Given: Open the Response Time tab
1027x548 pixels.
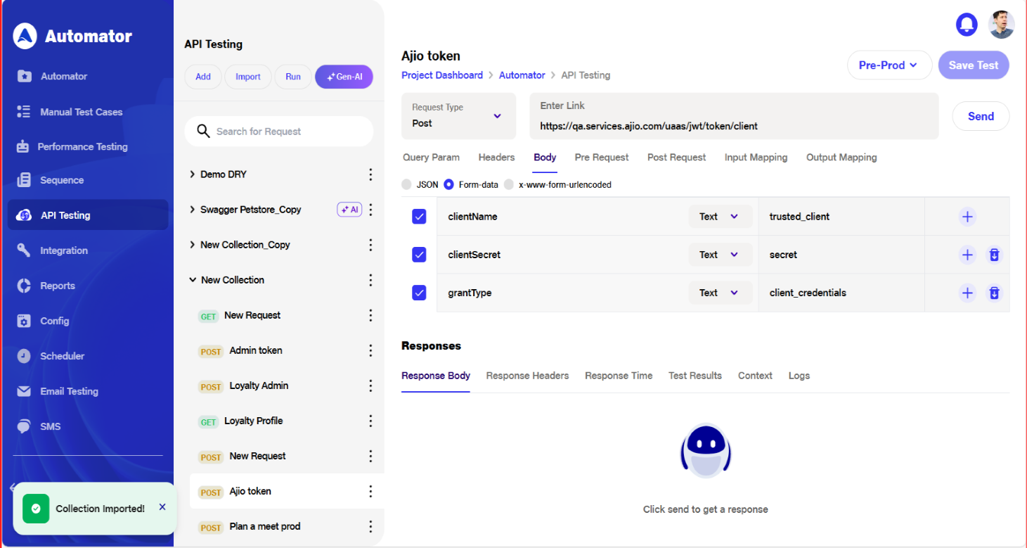Looking at the screenshot, I should [x=618, y=376].
